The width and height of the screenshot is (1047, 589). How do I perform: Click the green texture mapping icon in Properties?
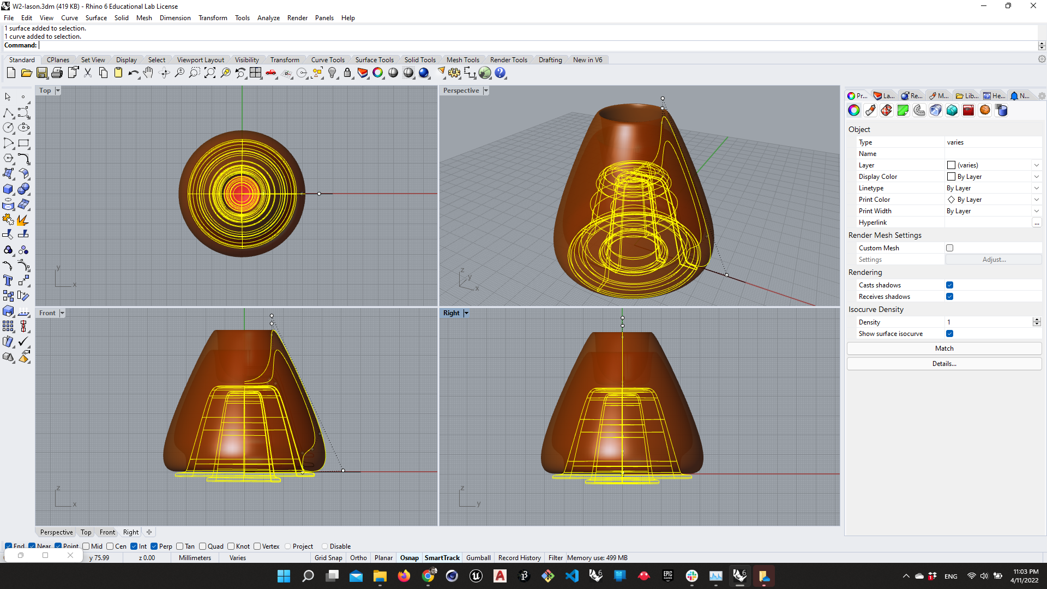click(x=903, y=110)
